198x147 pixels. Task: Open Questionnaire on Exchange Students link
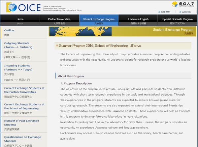[22, 139]
